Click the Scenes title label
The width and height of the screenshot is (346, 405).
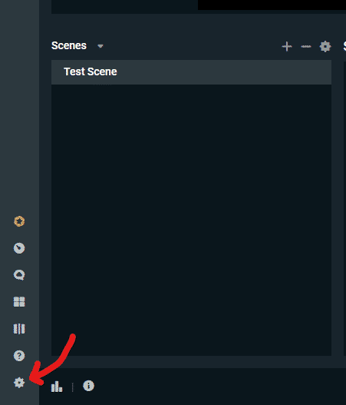(x=69, y=45)
